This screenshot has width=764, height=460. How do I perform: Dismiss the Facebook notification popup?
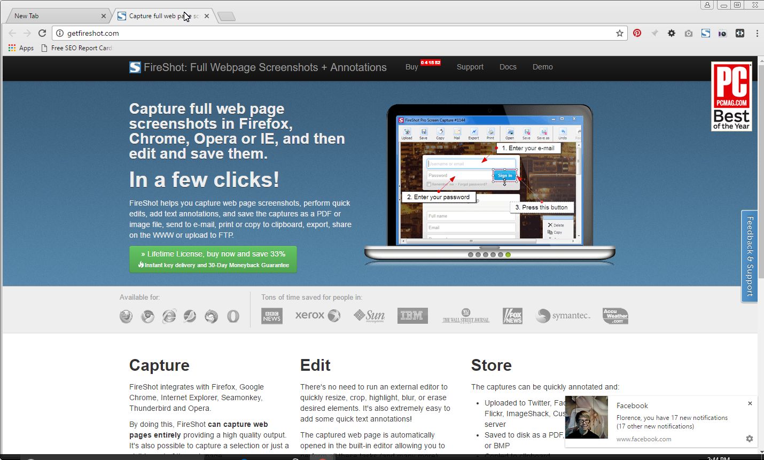[x=750, y=403]
